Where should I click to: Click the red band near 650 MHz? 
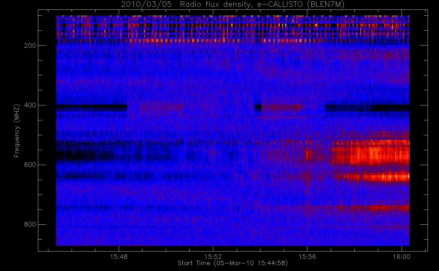tap(373, 177)
